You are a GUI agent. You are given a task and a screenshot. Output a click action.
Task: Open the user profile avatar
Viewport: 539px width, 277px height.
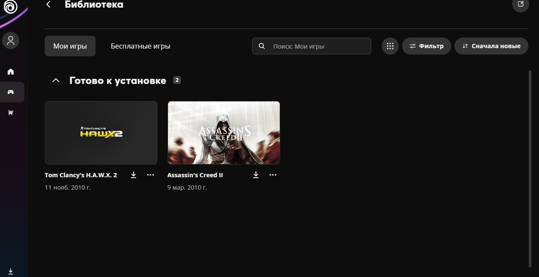tap(11, 40)
